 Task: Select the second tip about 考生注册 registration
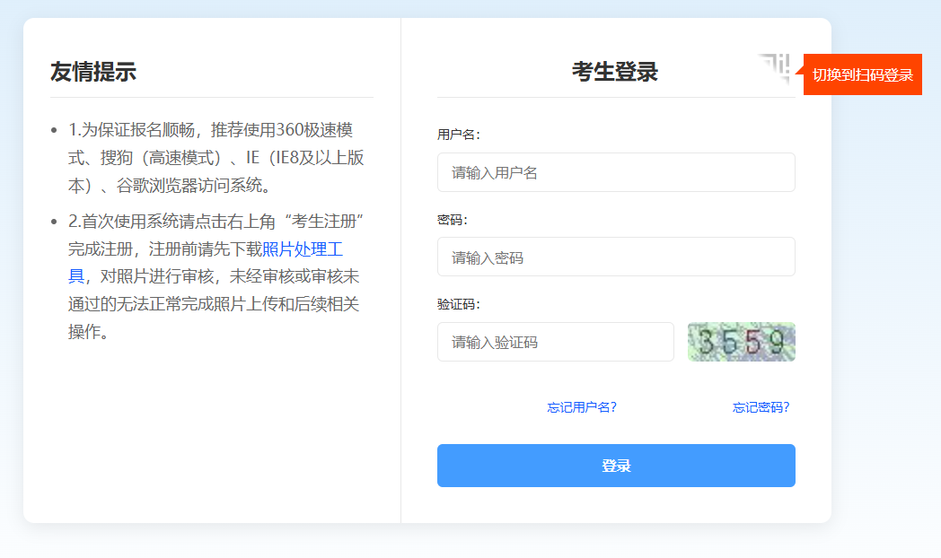click(x=215, y=276)
